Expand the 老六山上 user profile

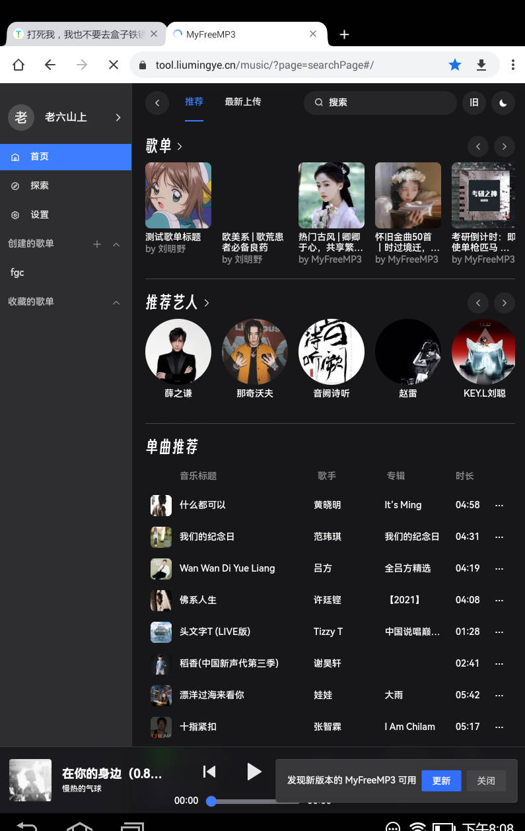click(118, 117)
